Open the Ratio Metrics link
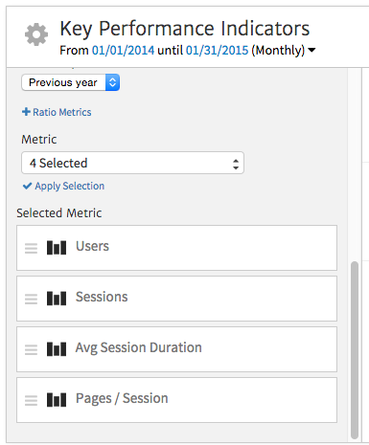This screenshot has width=369, height=445. pyautogui.click(x=62, y=112)
